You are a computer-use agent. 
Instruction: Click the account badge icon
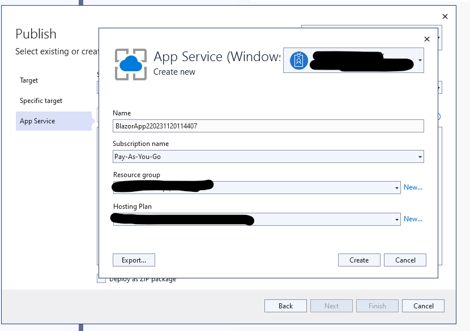tap(298, 60)
